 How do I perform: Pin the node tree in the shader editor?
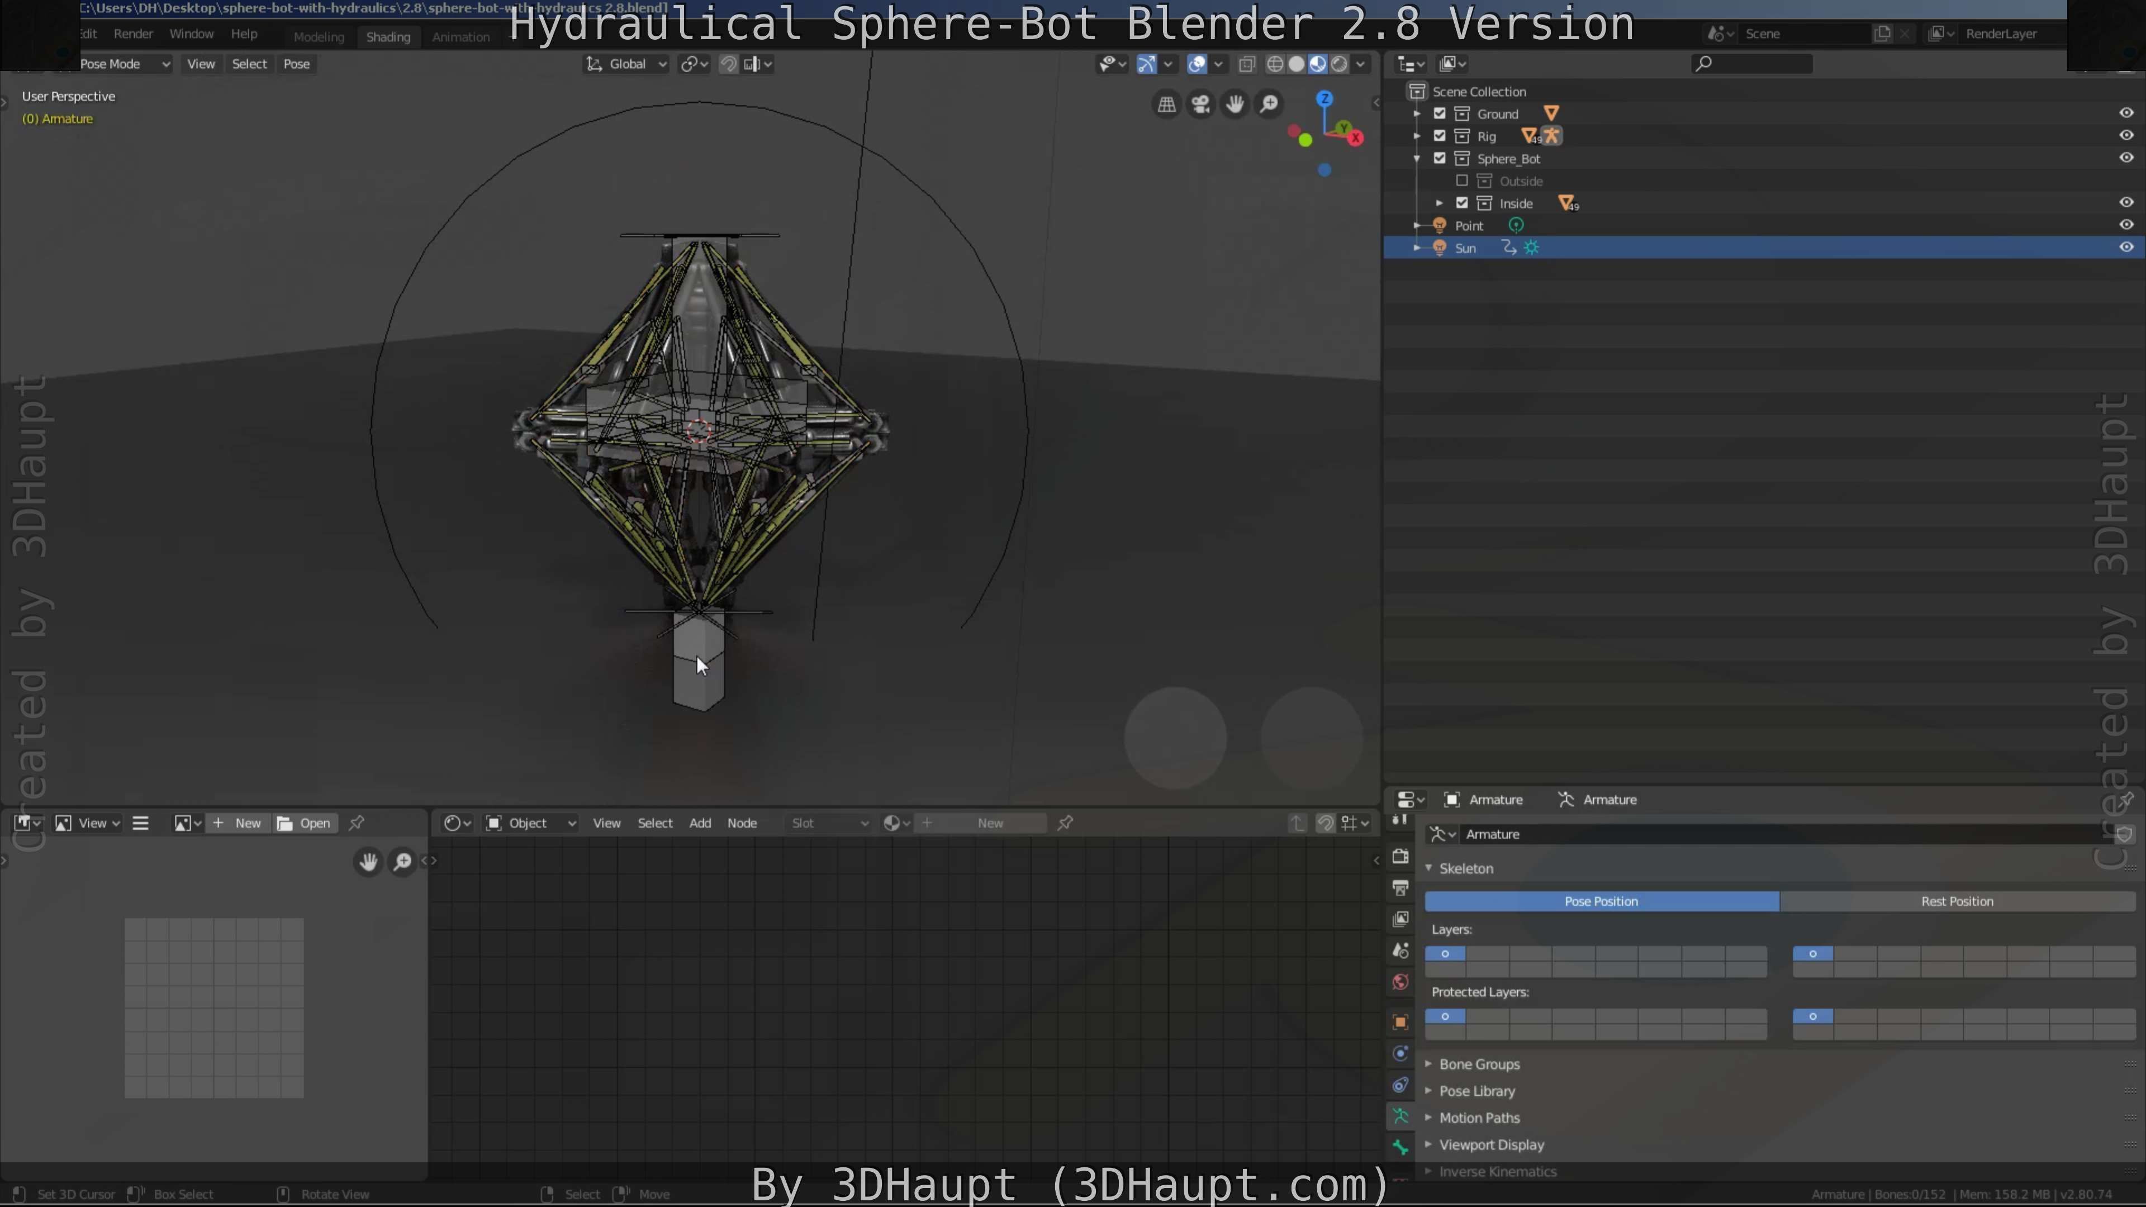(x=1065, y=823)
